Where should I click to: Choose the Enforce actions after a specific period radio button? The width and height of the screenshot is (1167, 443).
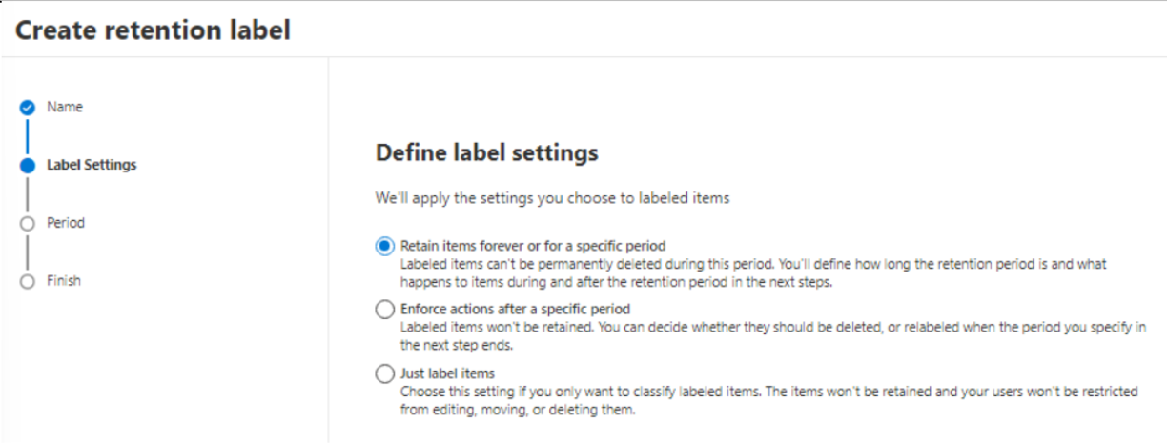pos(384,310)
